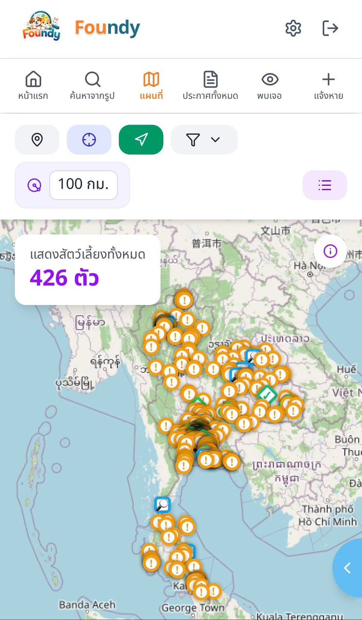Select the northernmost orange alert marker

183,300
